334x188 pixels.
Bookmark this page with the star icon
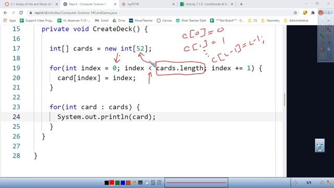pyautogui.click(x=295, y=13)
